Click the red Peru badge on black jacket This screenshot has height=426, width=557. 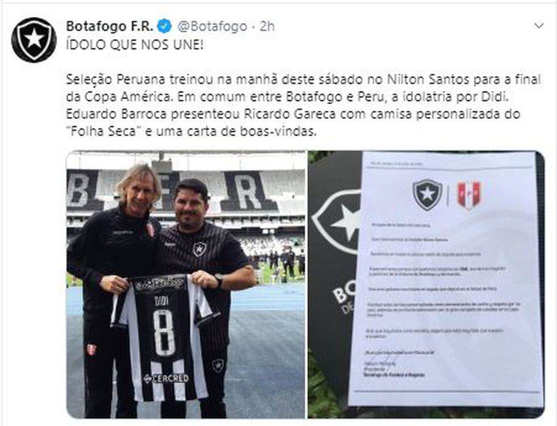pos(151,229)
